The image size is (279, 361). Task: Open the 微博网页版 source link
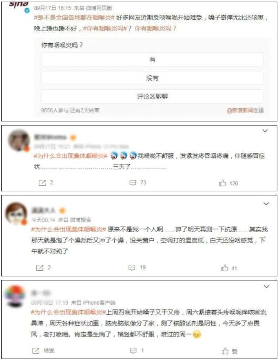[x=99, y=8]
